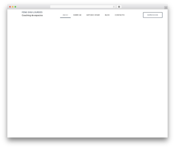Screen dimensions: 175x148
Task: Click the FENG SHUI LOURDES site title
Action: click(32, 12)
